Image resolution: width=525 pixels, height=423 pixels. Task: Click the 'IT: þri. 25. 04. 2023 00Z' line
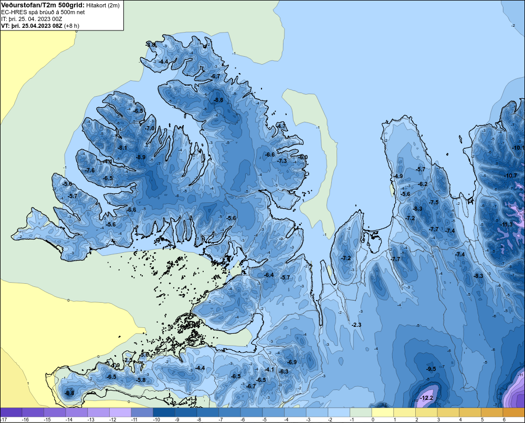(31, 19)
